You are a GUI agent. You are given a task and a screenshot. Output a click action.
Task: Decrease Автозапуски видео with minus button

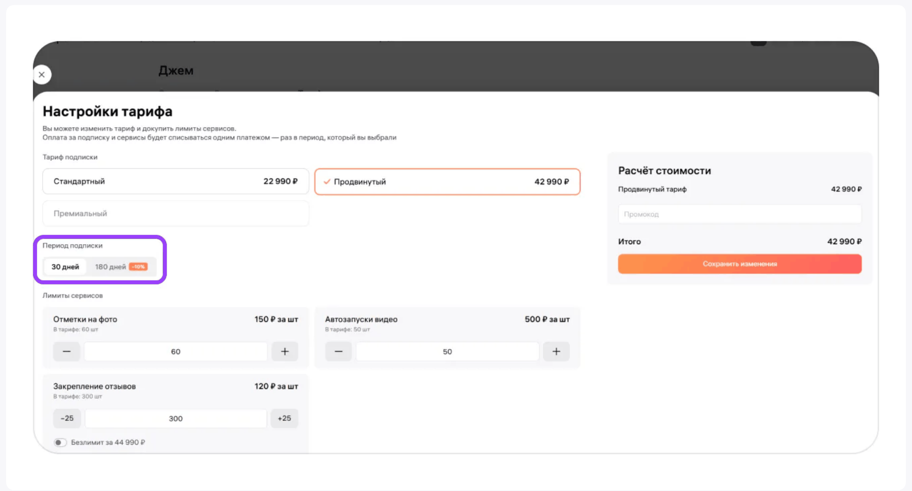(x=338, y=352)
